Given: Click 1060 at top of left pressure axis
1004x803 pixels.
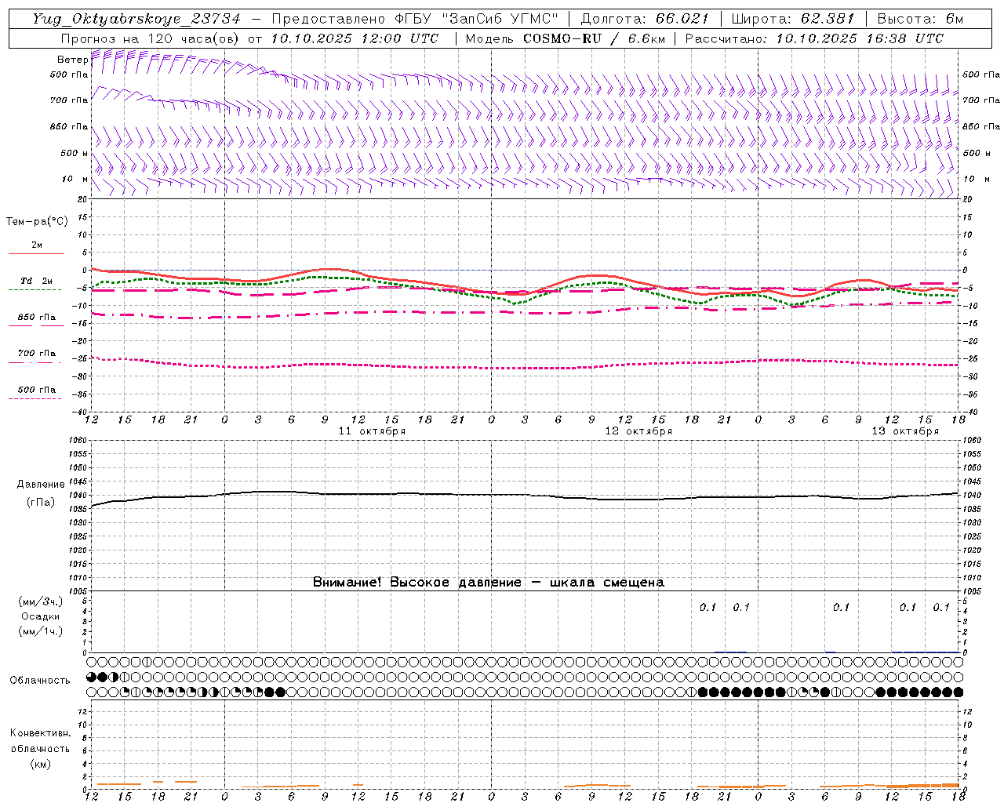Looking at the screenshot, I should click(79, 440).
